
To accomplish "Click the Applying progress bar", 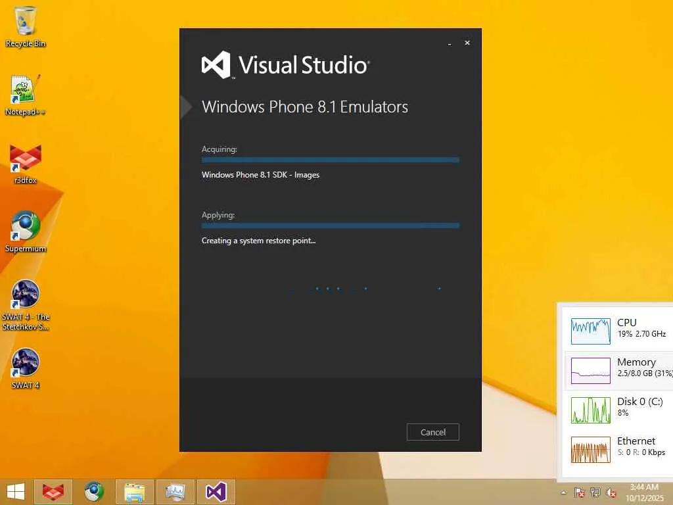I will (331, 226).
